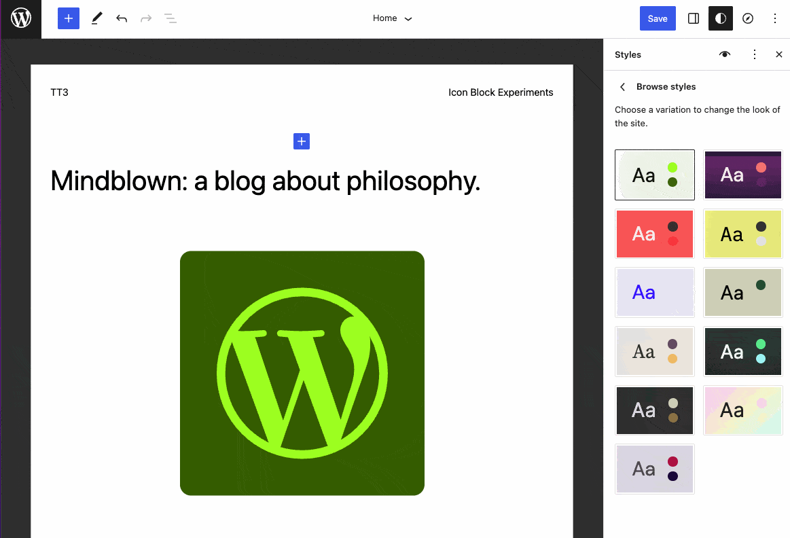Click the Save button

click(657, 19)
